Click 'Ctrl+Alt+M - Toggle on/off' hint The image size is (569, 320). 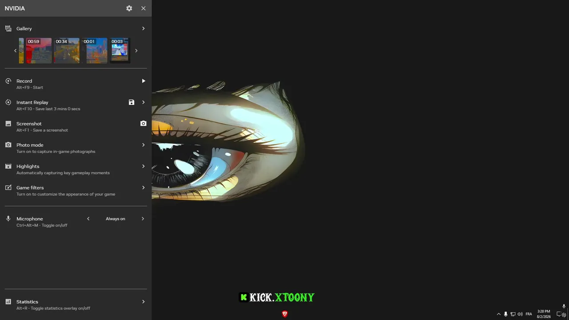(x=42, y=225)
